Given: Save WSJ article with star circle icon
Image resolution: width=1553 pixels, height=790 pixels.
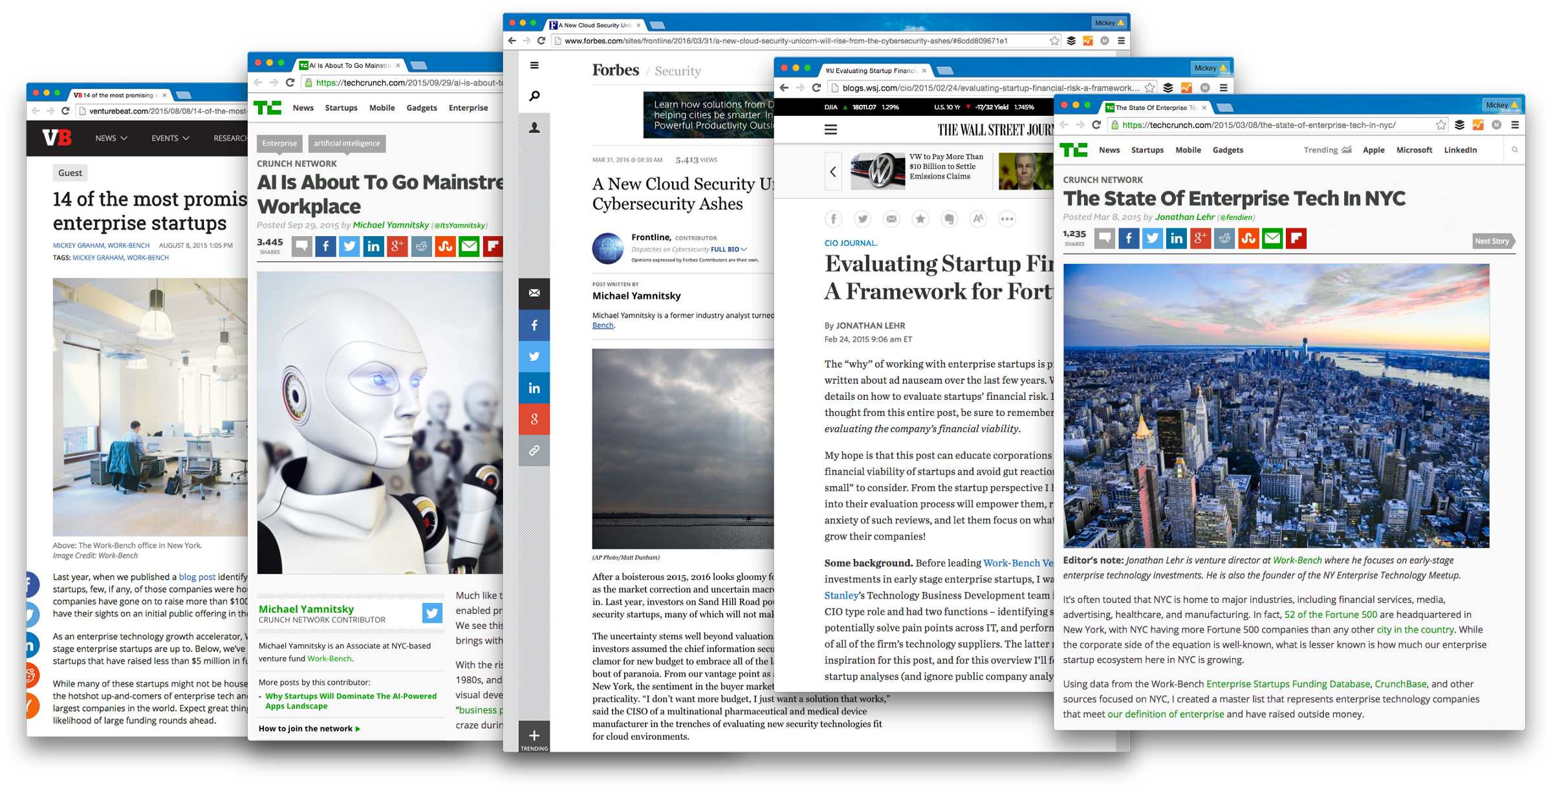Looking at the screenshot, I should (x=920, y=219).
